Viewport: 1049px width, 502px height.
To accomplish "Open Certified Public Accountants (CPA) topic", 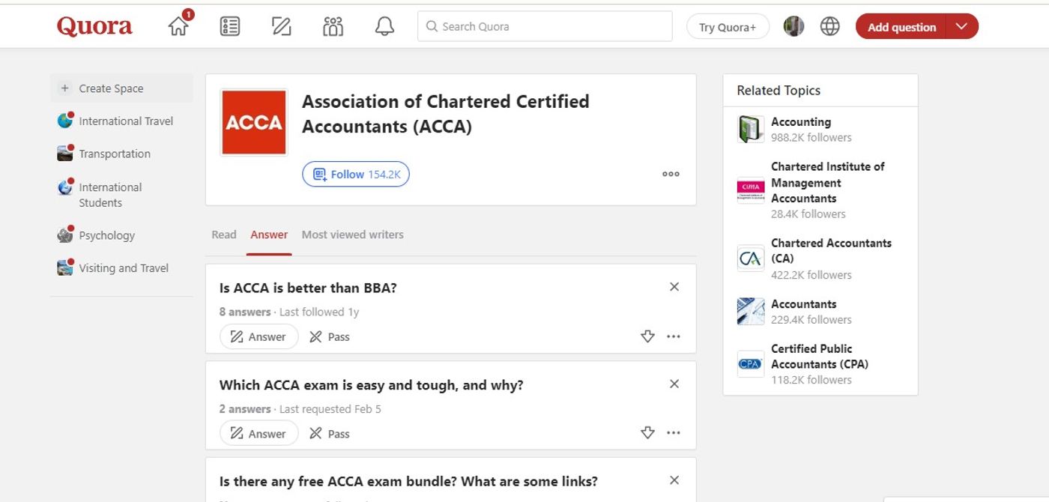I will click(x=820, y=356).
